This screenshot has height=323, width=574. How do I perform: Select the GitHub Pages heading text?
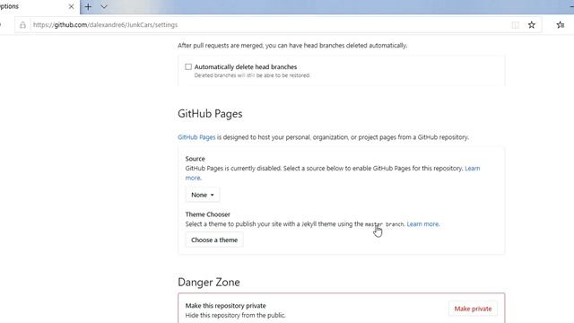(210, 114)
